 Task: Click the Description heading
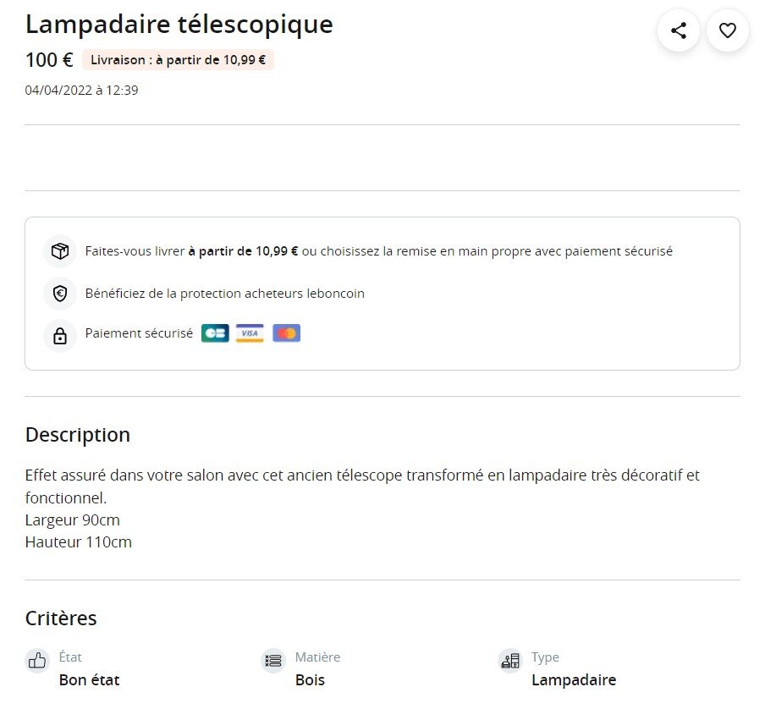(78, 435)
